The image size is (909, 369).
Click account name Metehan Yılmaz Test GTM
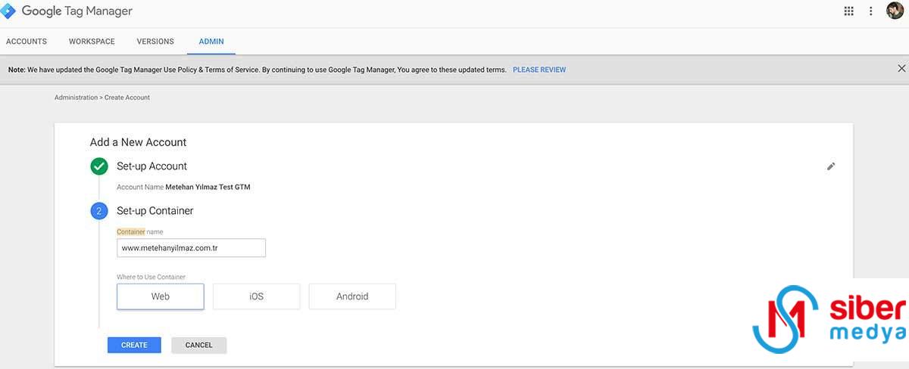click(208, 187)
